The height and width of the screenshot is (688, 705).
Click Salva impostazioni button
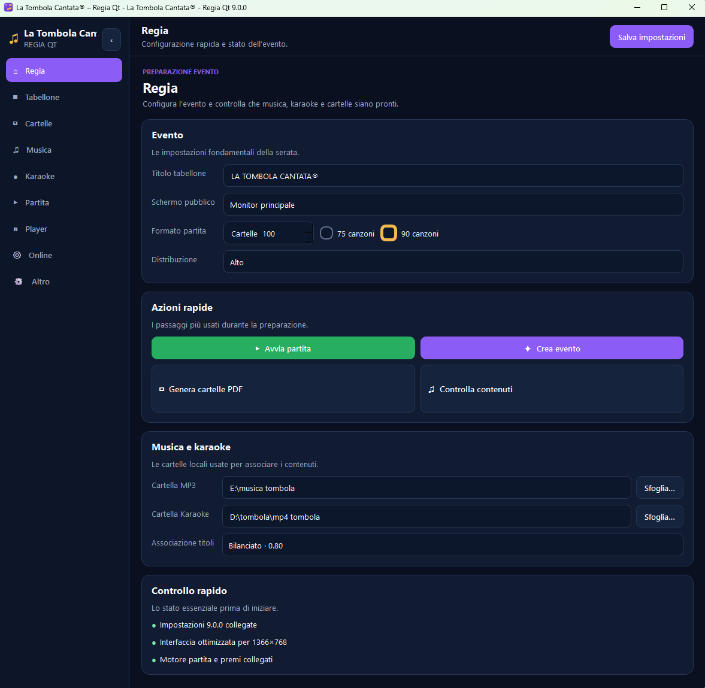click(651, 37)
